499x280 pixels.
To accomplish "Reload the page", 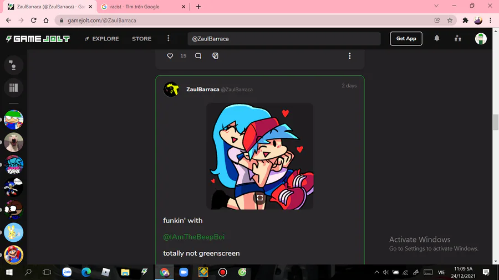I will click(33, 20).
